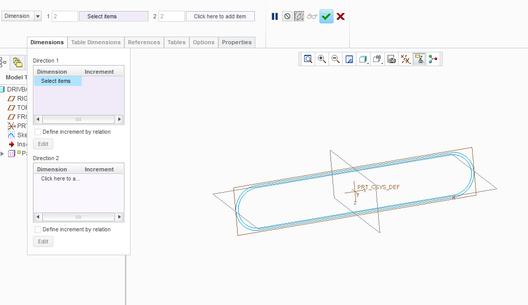Select the no-preview icon

click(x=287, y=16)
